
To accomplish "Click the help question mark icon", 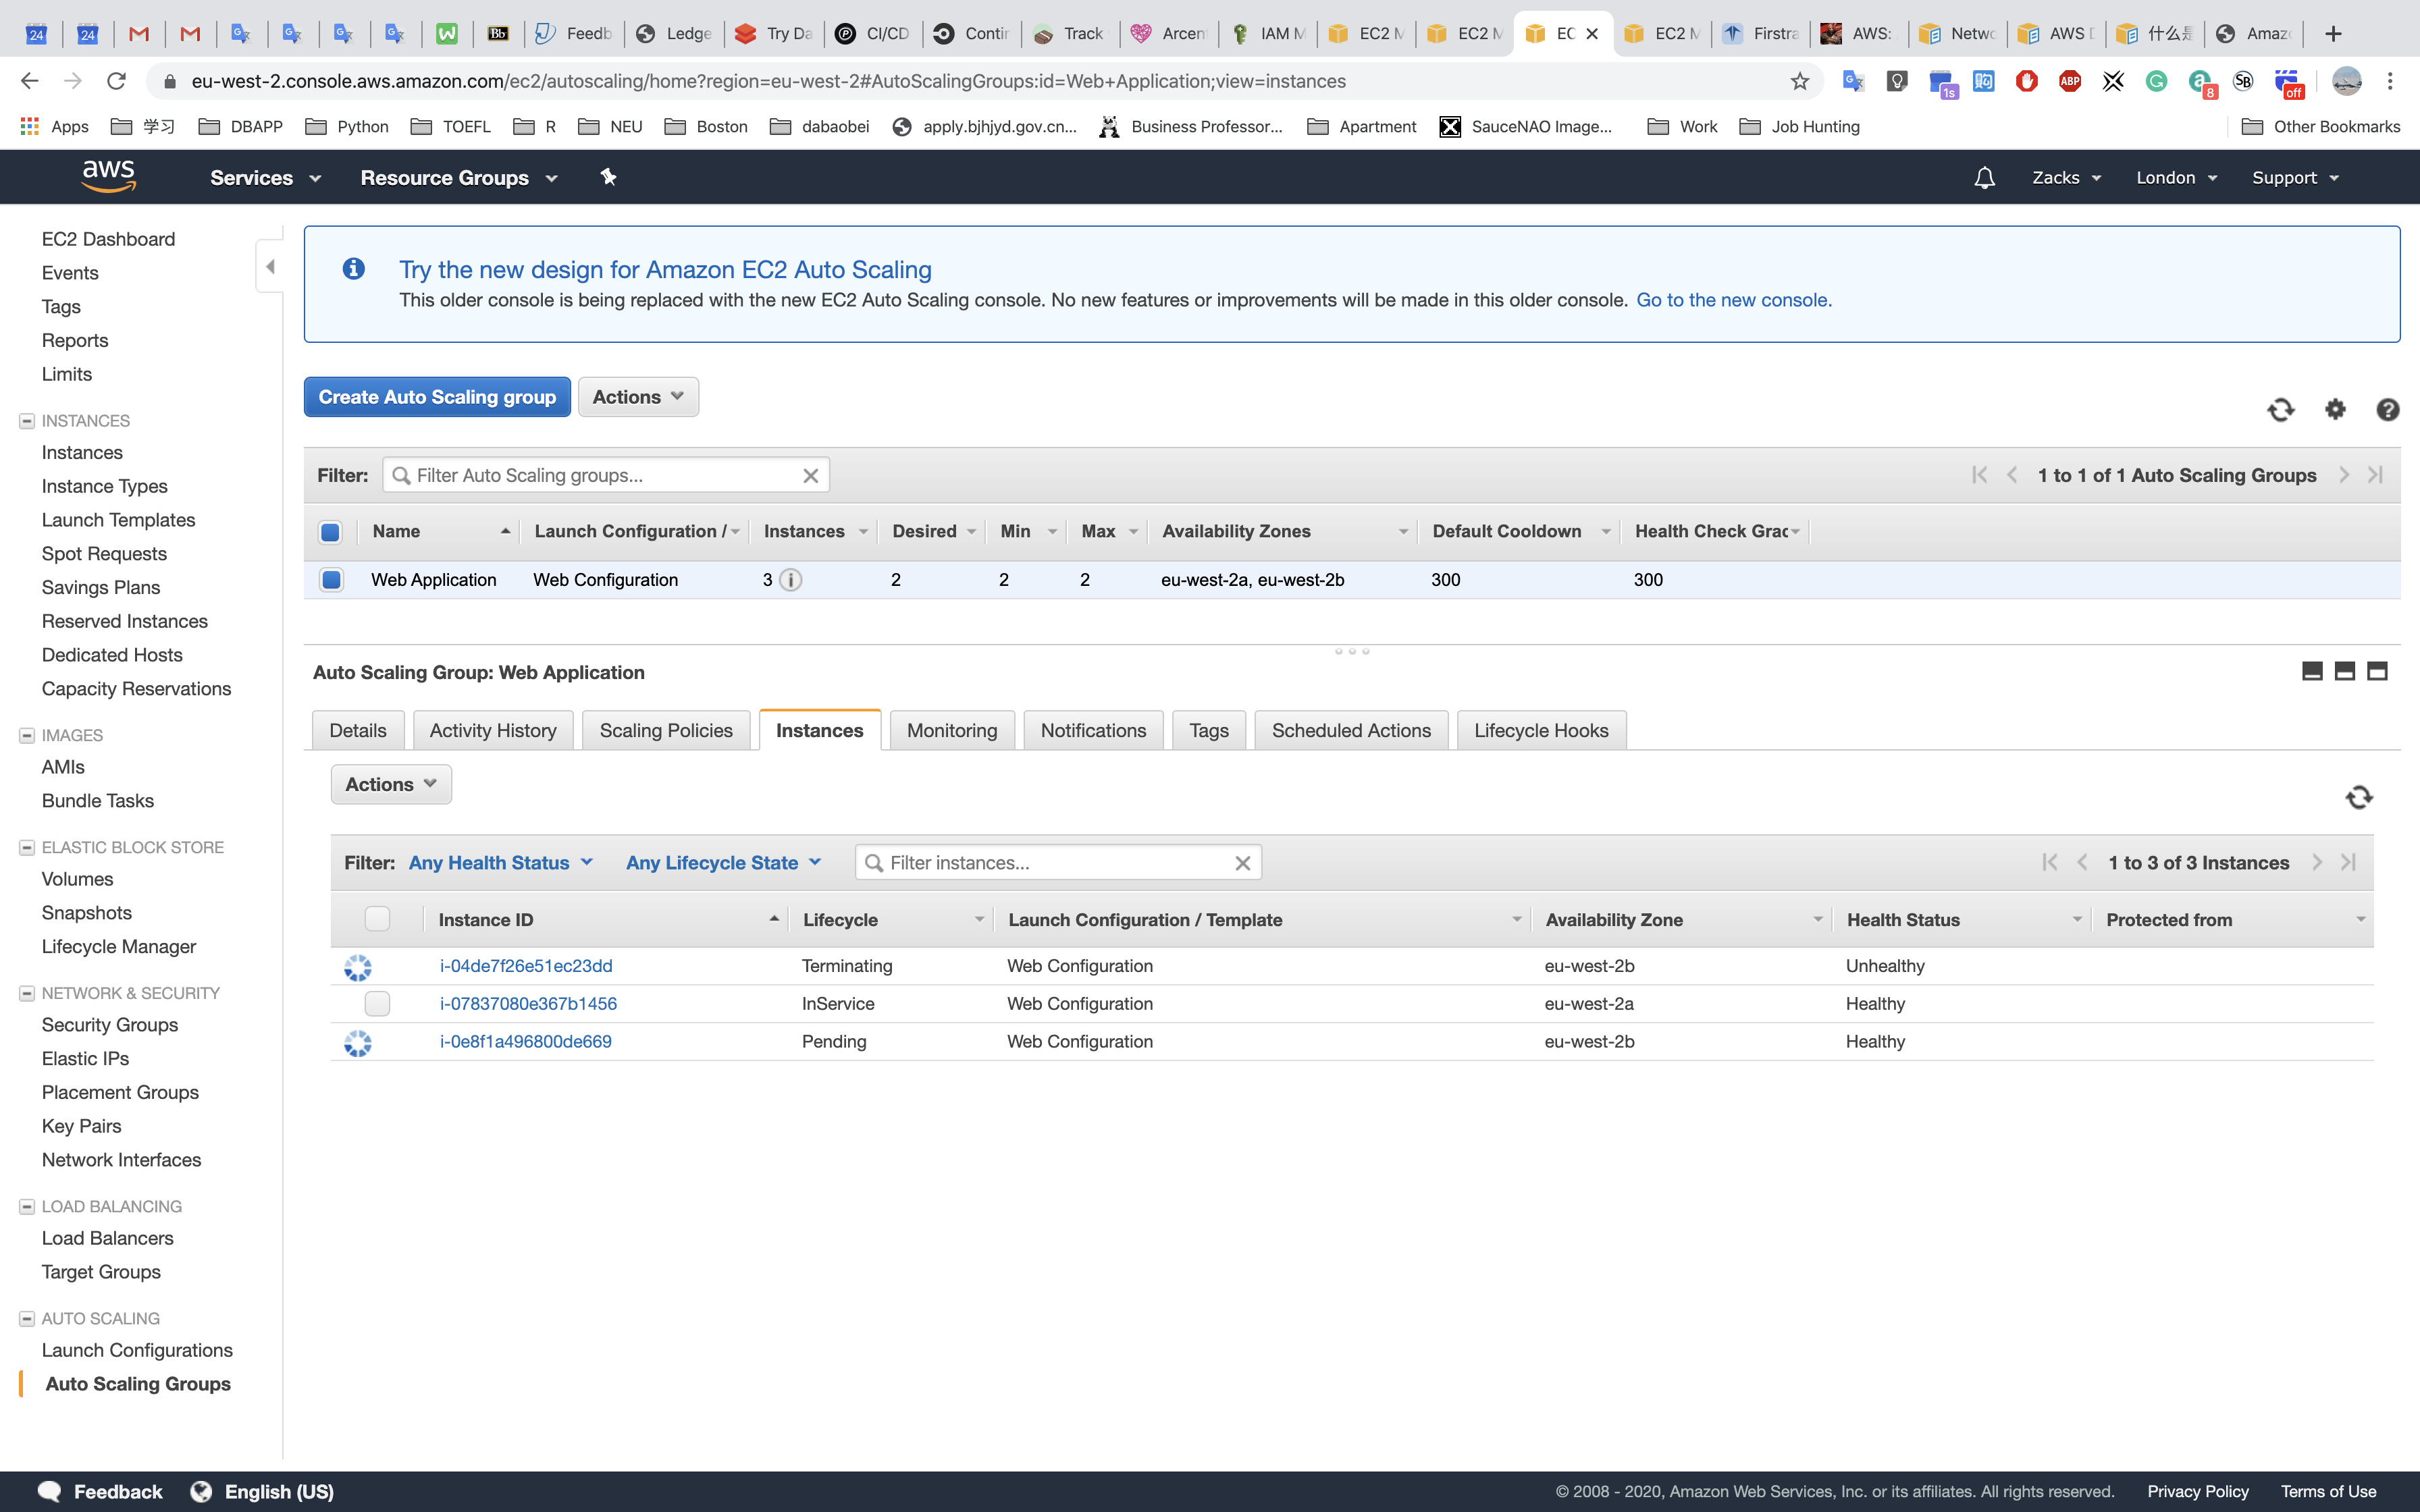I will [x=2387, y=410].
